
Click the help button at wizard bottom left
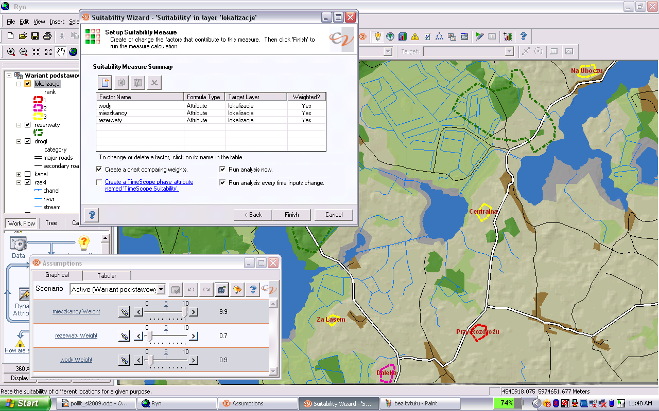pyautogui.click(x=91, y=214)
